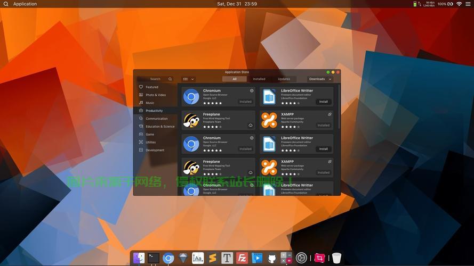This screenshot has height=266, width=474.
Task: Open Trash from the dock
Action: [x=336, y=258]
